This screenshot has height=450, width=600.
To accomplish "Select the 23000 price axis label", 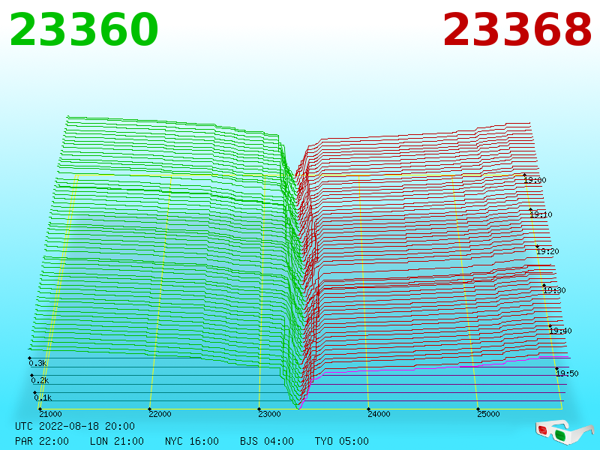I will (269, 414).
